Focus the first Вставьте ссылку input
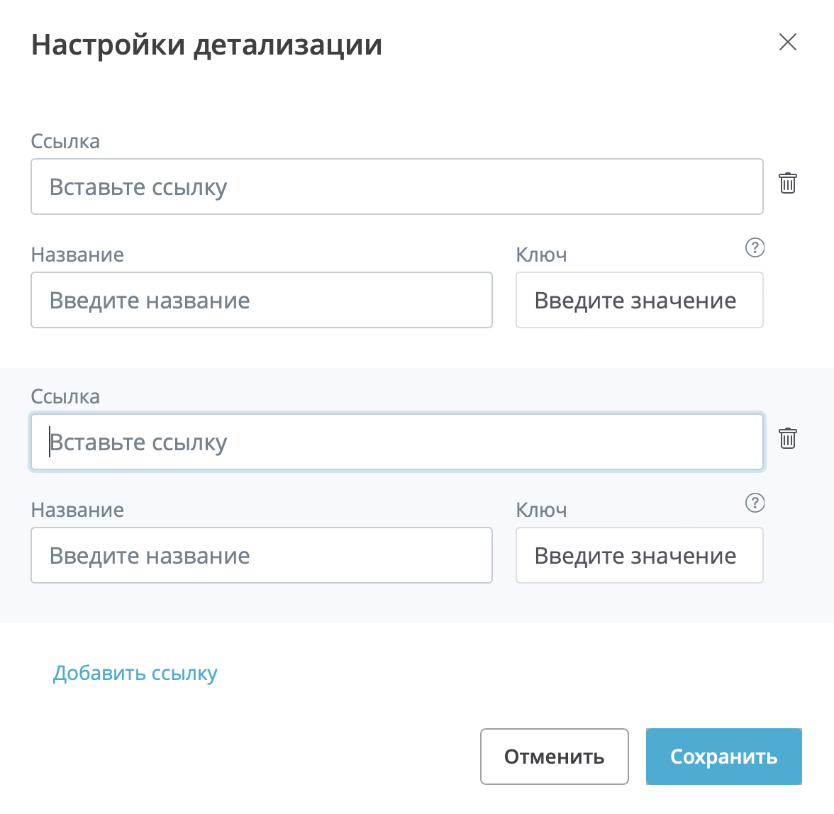The width and height of the screenshot is (834, 814). tap(396, 187)
